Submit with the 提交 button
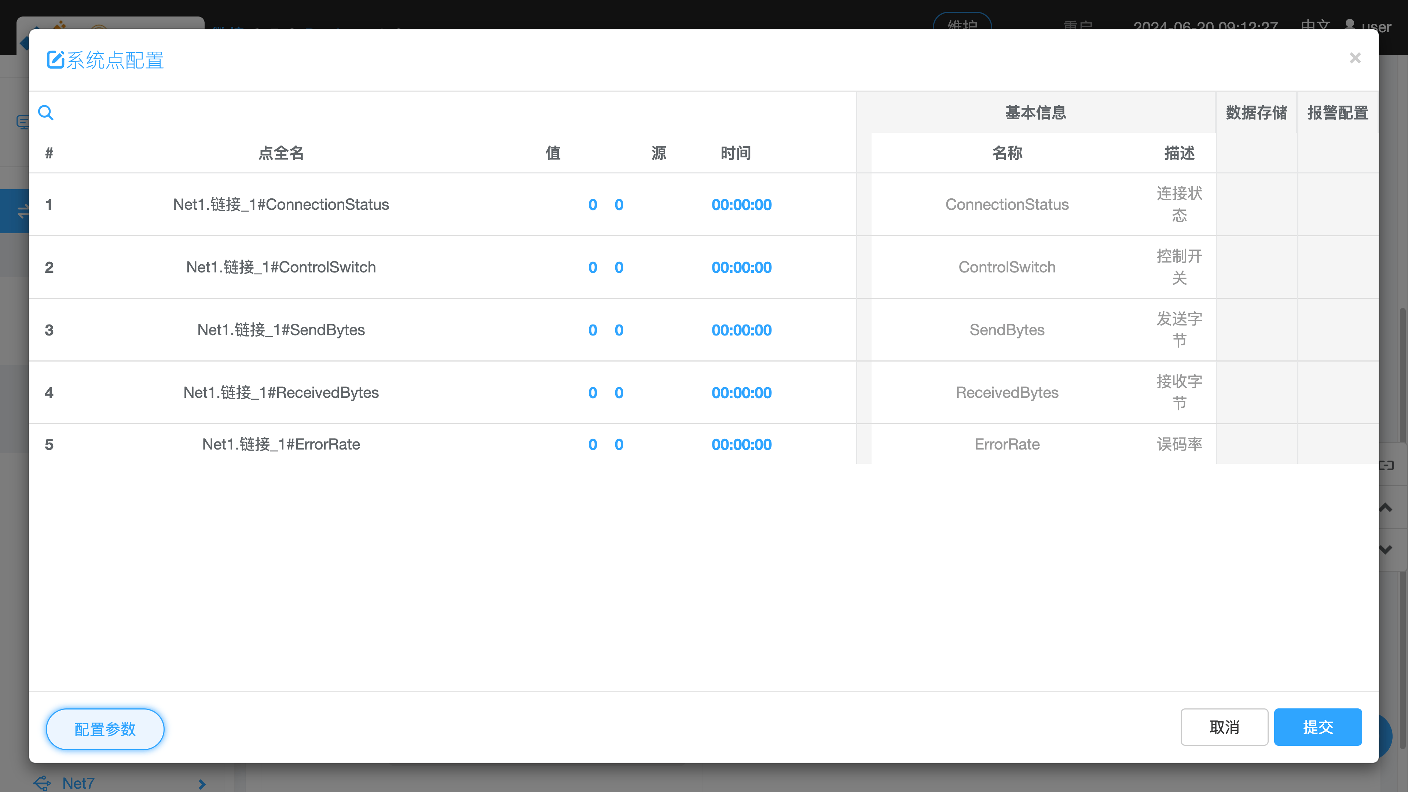This screenshot has width=1408, height=792. 1317,727
